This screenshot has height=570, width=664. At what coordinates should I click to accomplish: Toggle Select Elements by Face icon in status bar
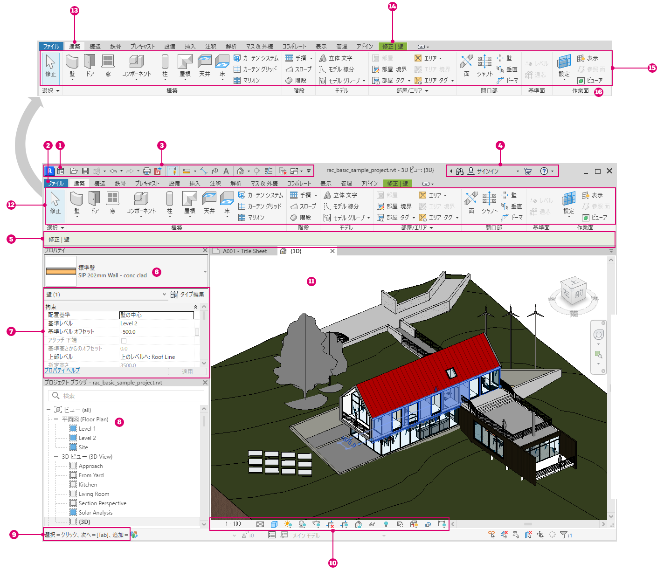click(528, 535)
